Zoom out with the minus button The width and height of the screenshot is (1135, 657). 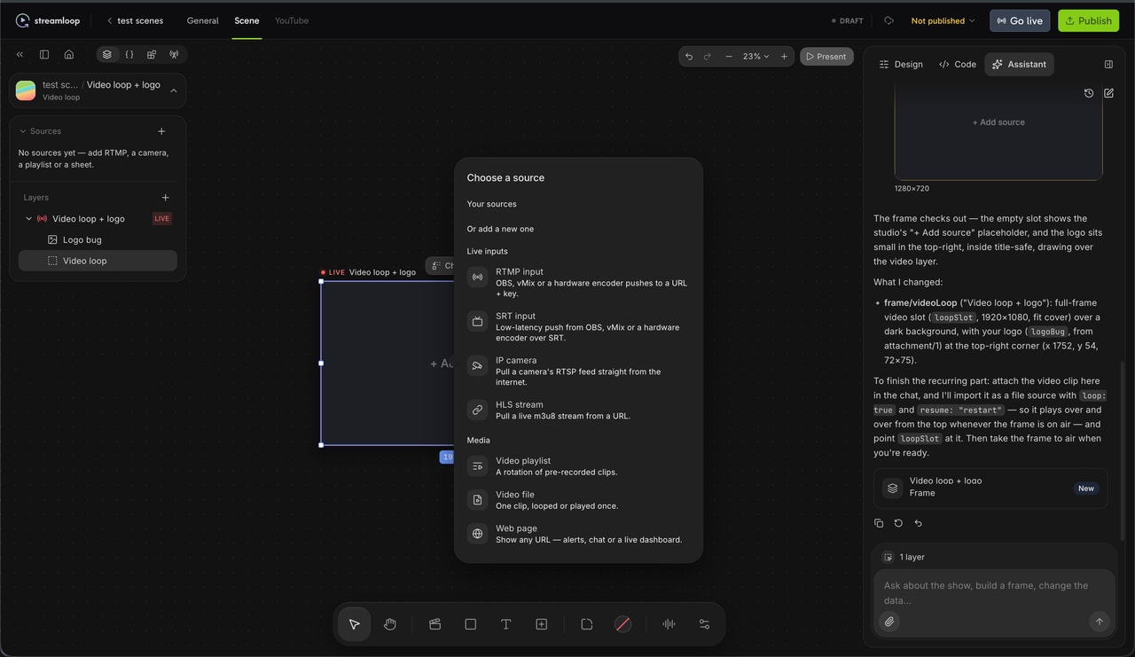tap(729, 57)
